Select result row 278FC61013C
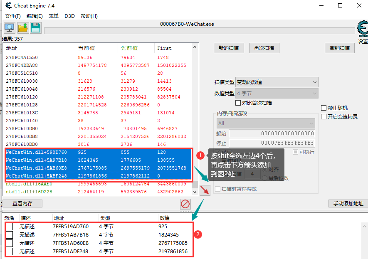This screenshot has width=368, height=259. (x=97, y=113)
